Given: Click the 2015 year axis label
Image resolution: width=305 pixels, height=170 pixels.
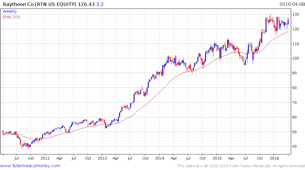Looking at the screenshot, I should tap(217, 158).
